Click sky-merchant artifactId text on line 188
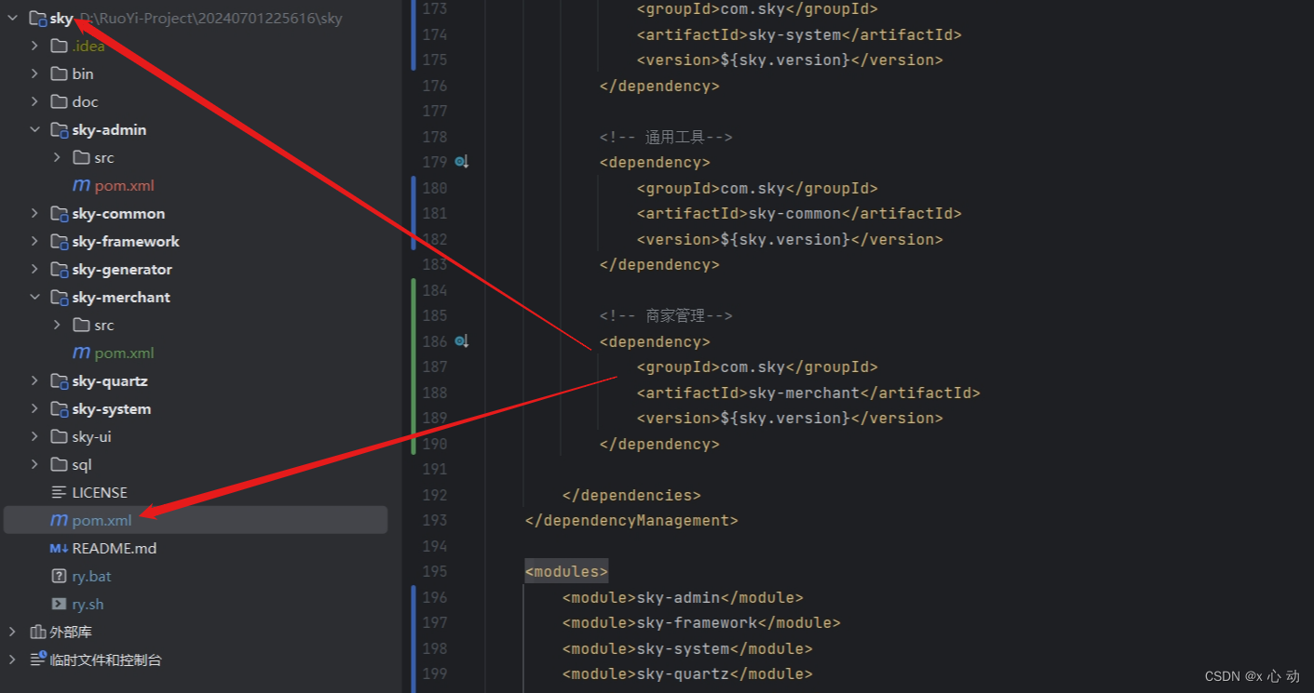This screenshot has width=1314, height=693. [x=804, y=393]
